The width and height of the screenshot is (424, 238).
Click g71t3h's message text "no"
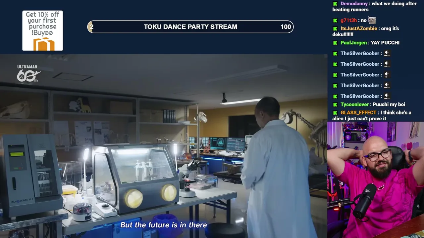click(x=364, y=20)
